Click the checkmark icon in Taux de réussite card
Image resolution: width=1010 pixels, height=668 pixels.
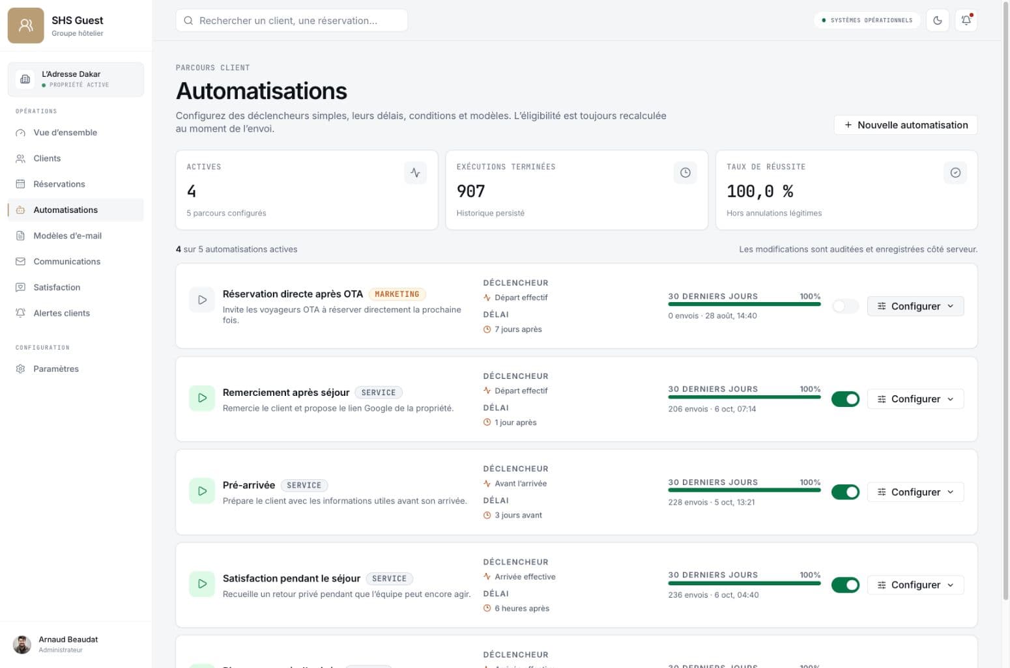955,173
